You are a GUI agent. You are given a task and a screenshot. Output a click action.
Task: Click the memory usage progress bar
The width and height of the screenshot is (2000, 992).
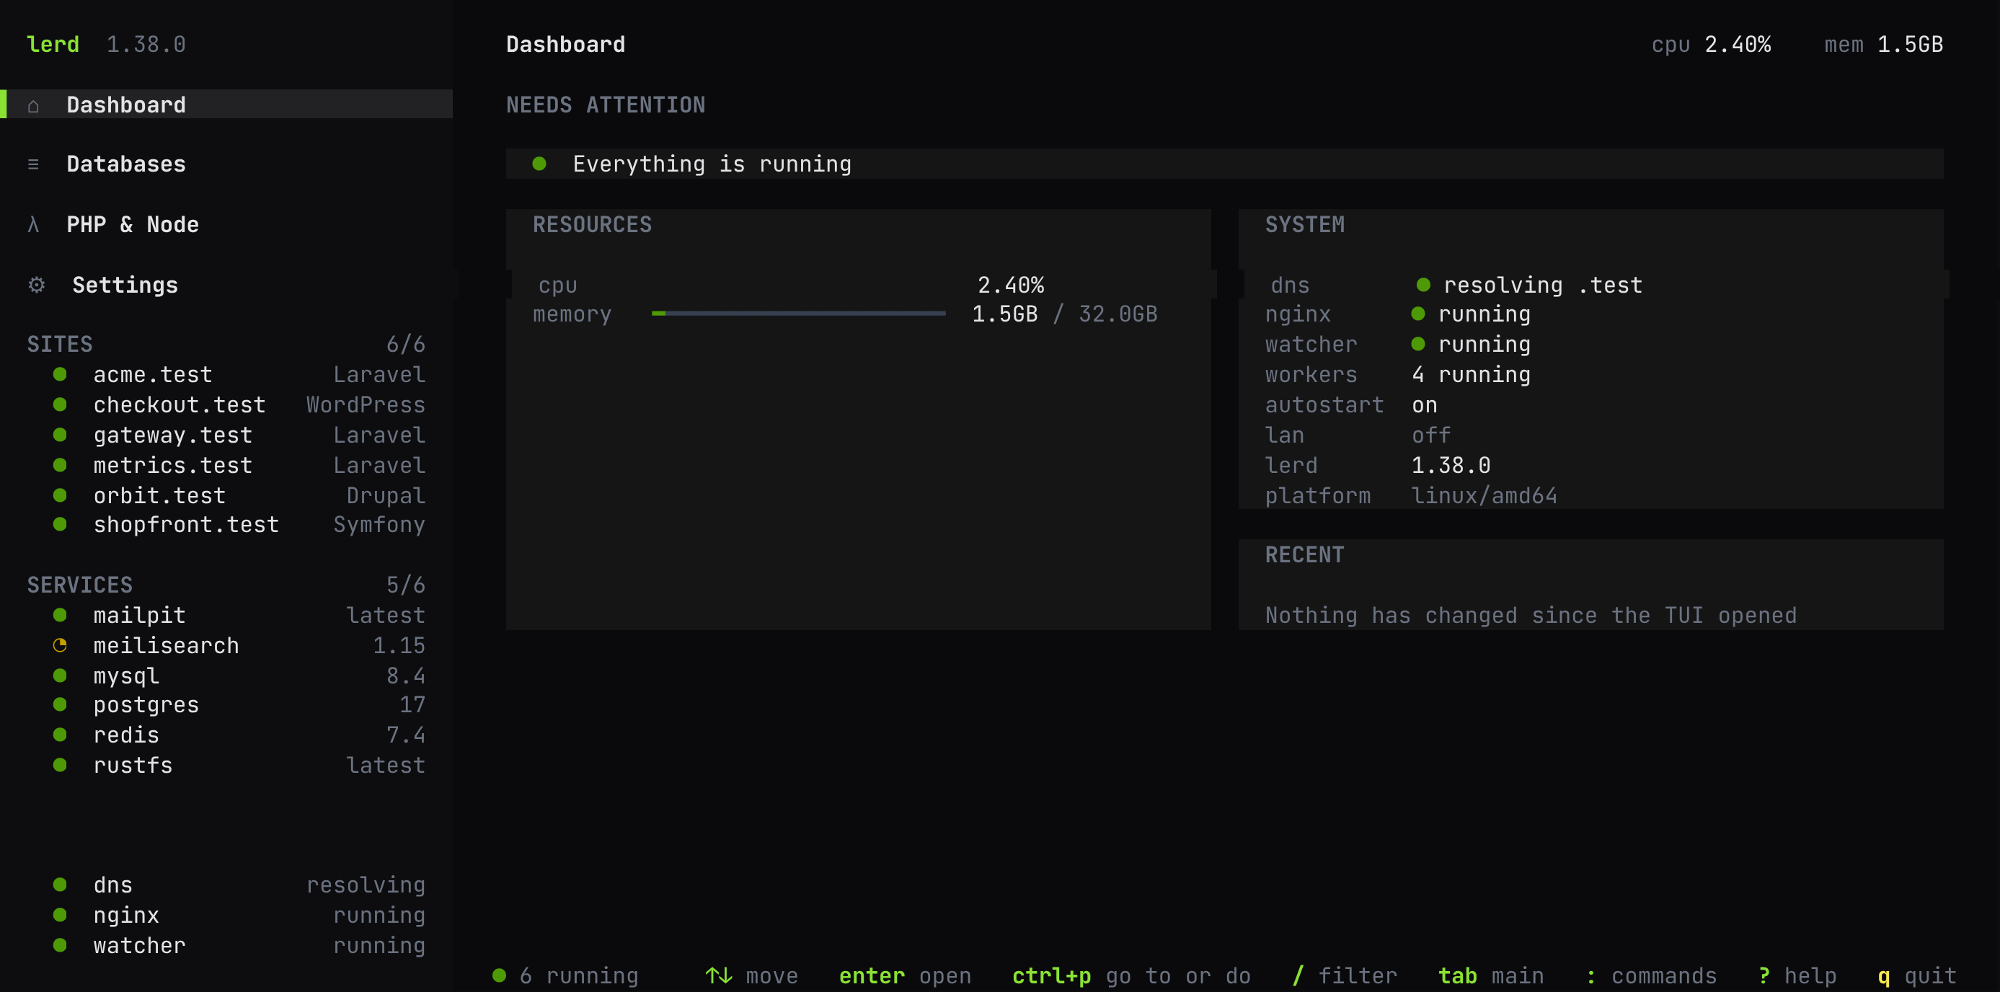click(x=798, y=314)
